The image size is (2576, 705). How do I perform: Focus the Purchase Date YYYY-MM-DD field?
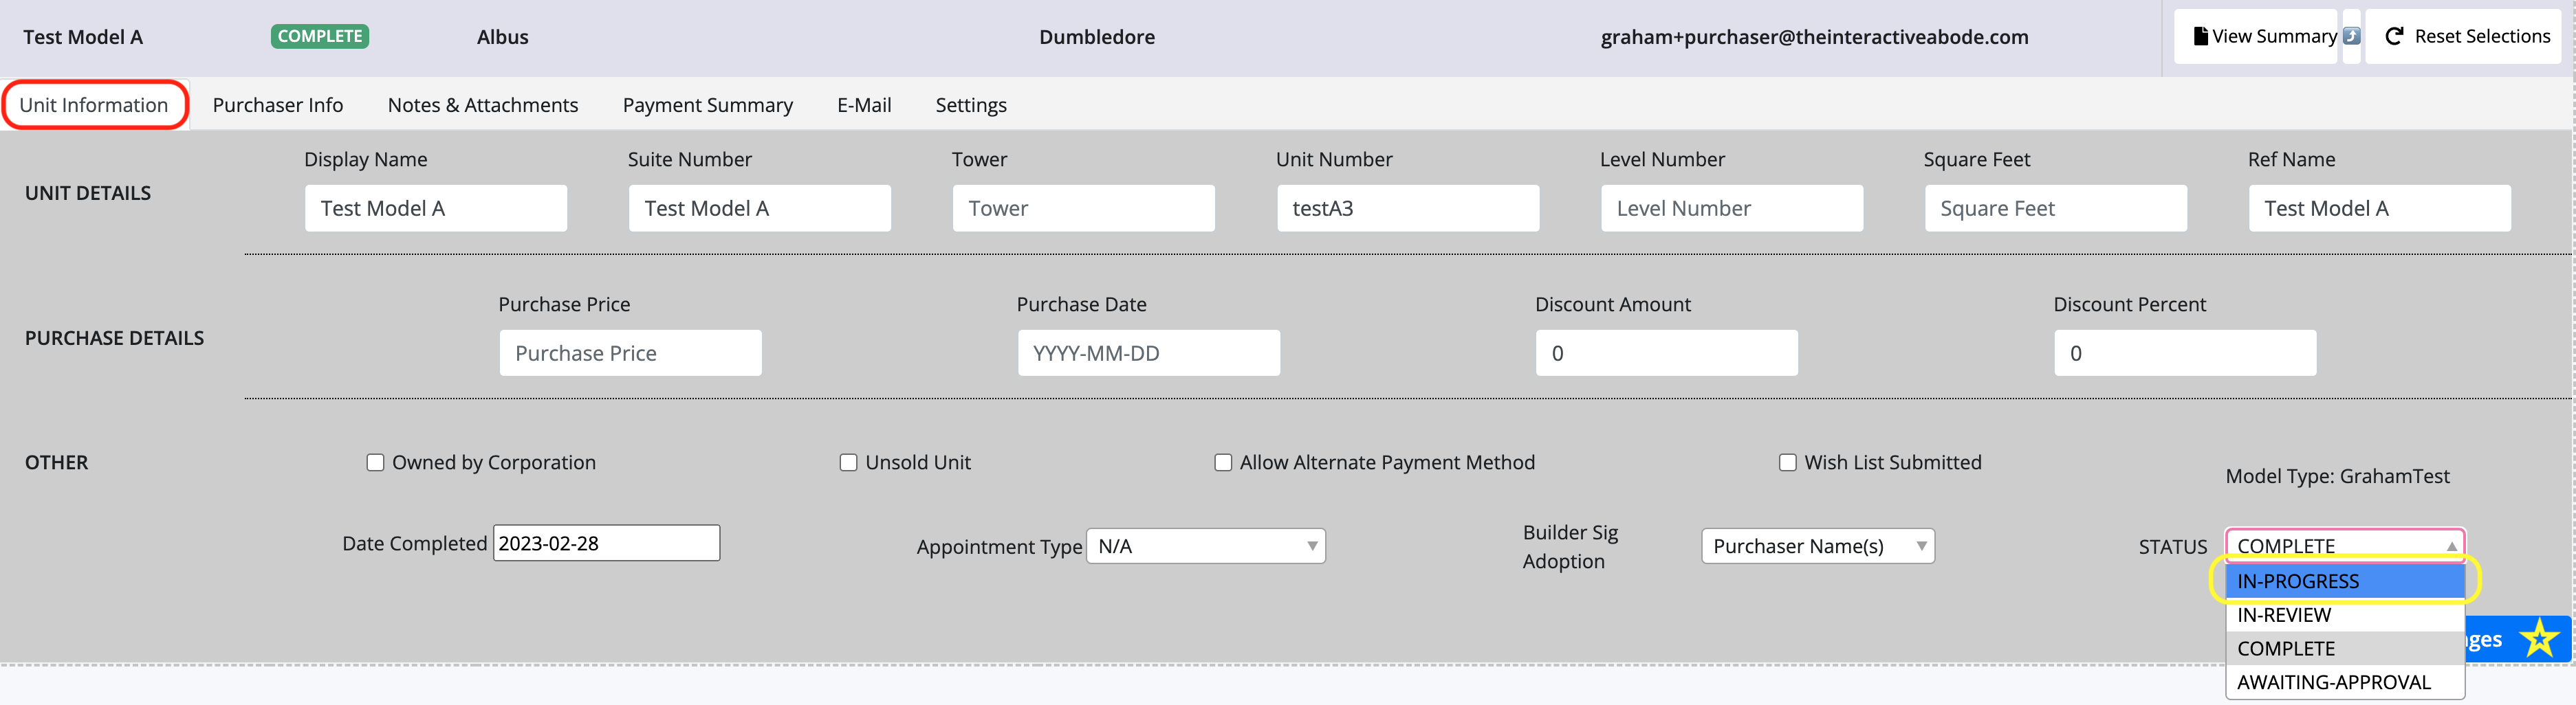(1149, 352)
